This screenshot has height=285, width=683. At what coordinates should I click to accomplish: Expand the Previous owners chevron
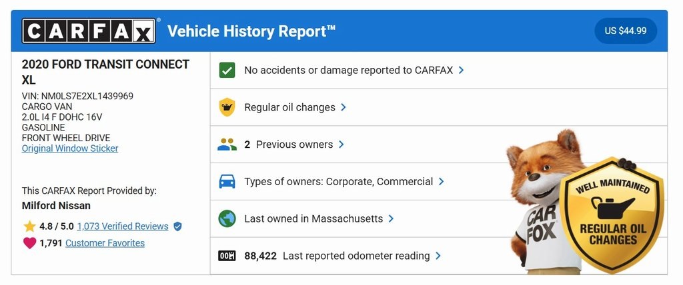[341, 144]
